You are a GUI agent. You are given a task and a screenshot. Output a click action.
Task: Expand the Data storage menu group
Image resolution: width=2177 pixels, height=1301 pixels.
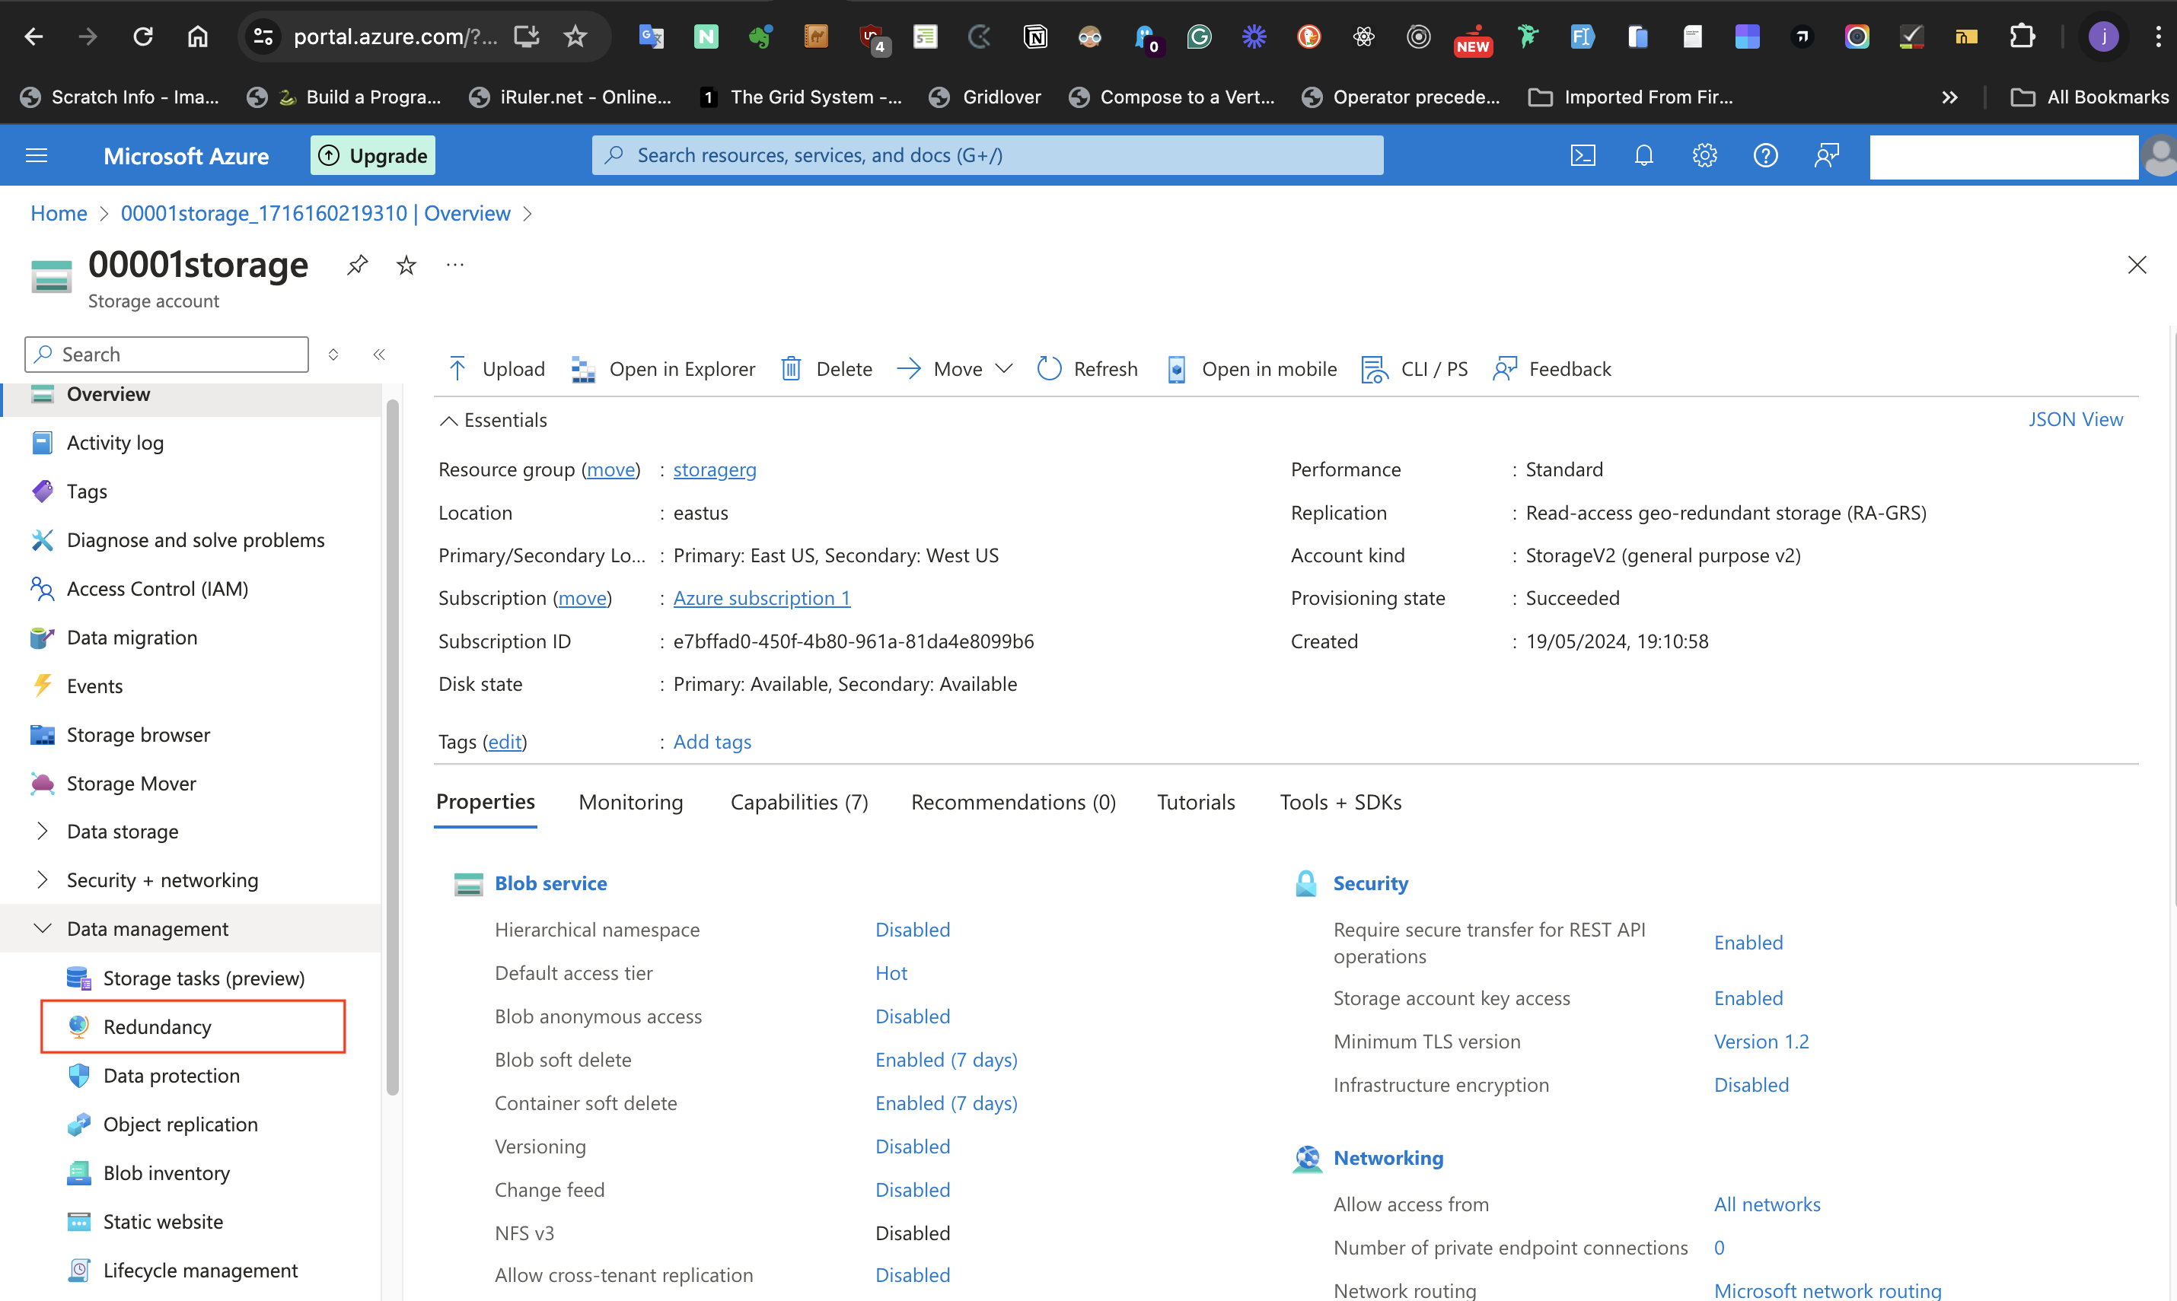[42, 831]
